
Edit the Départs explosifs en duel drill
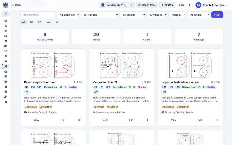(x=62, y=120)
